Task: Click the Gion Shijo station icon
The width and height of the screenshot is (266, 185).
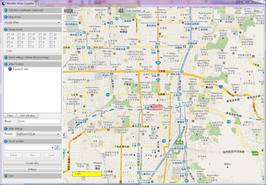Action: 191,47
